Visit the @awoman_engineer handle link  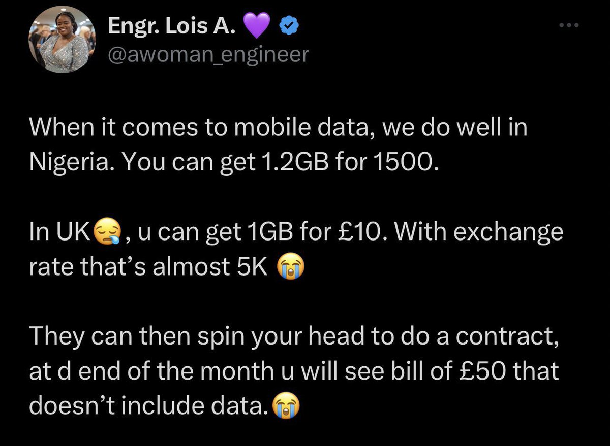click(208, 55)
